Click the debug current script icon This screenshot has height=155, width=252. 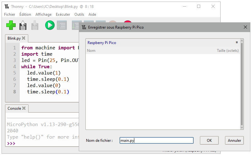(62, 25)
